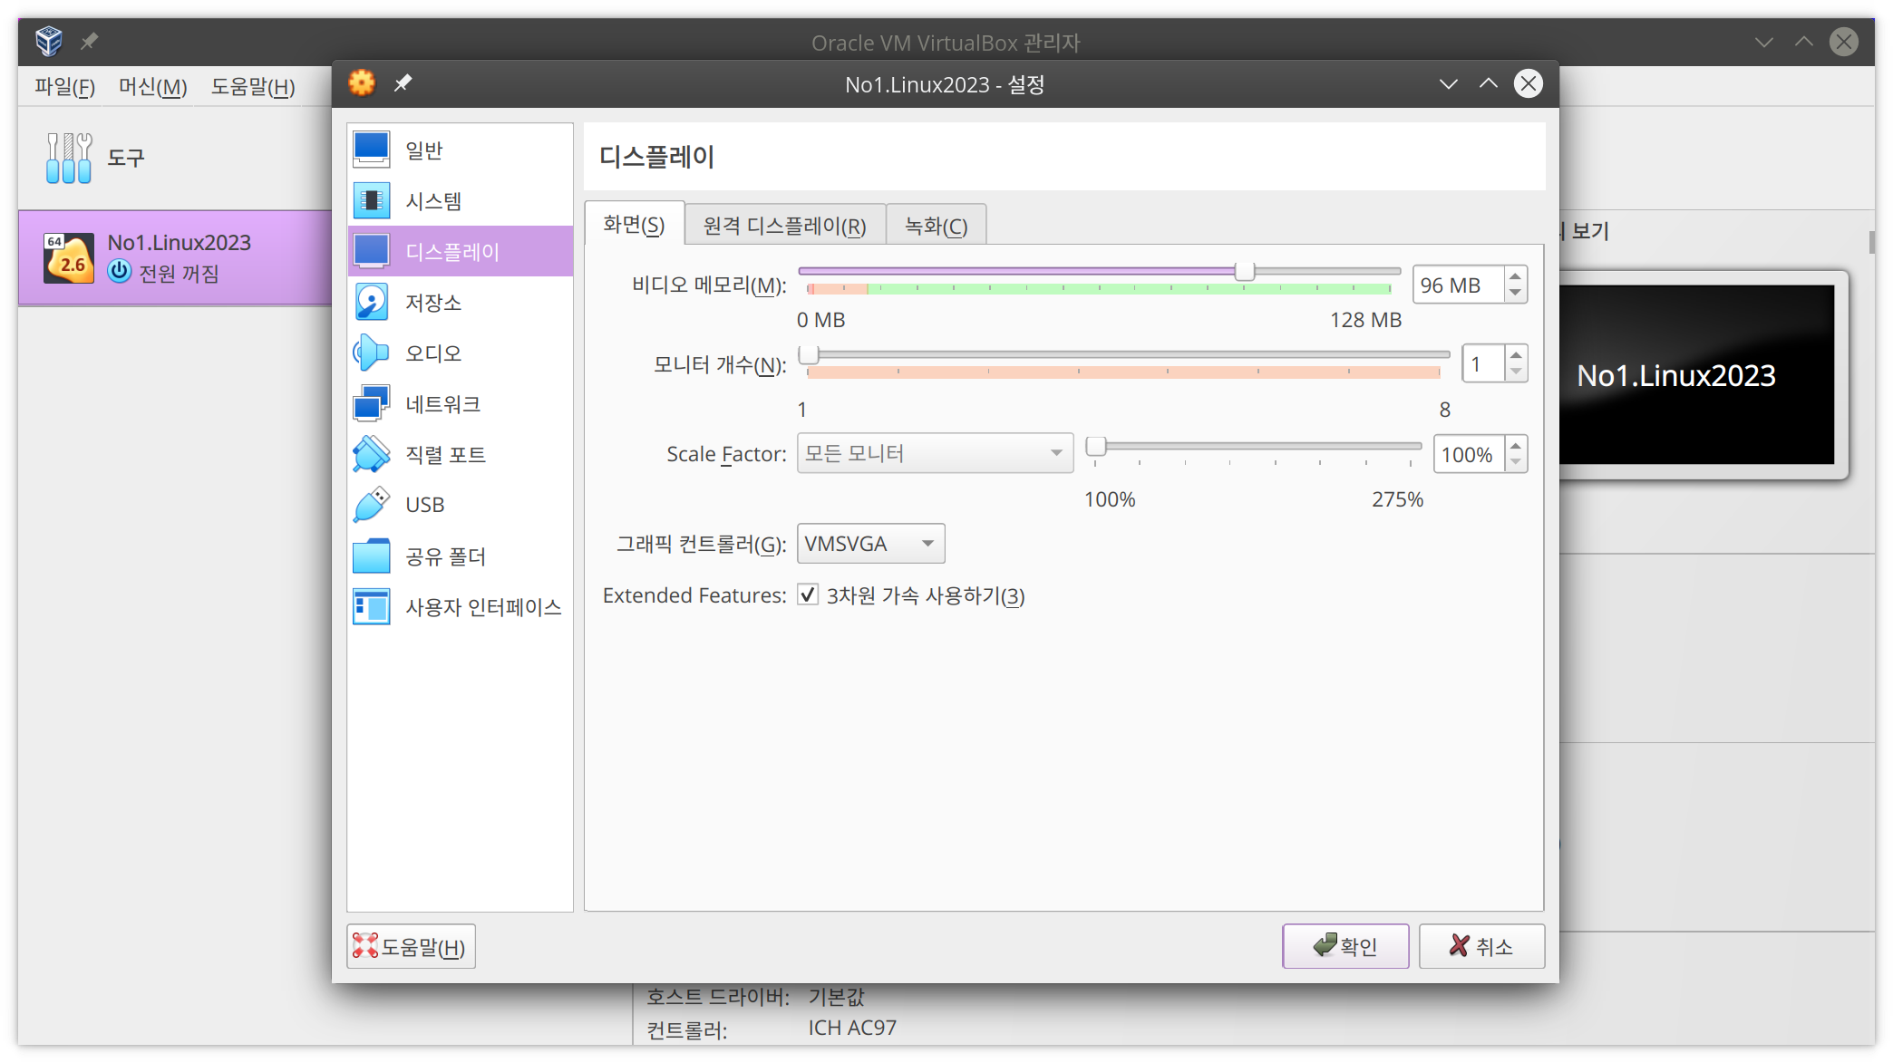Decrease scale factor with the down arrow

click(x=1516, y=463)
